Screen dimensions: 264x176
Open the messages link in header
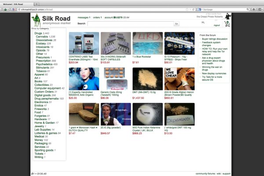click(x=84, y=17)
